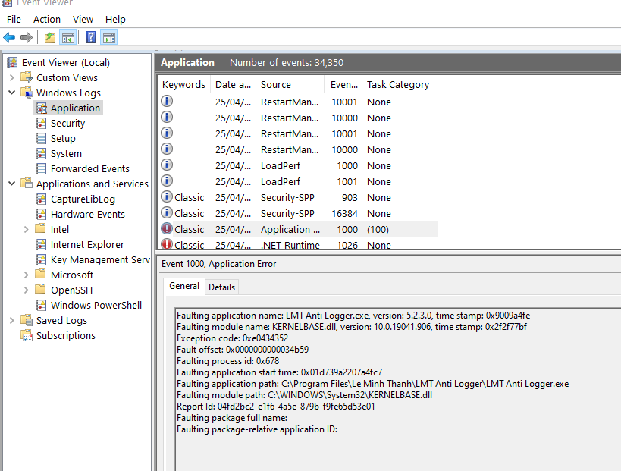This screenshot has height=471, width=621.
Task: Open the Help menu
Action: pos(115,20)
